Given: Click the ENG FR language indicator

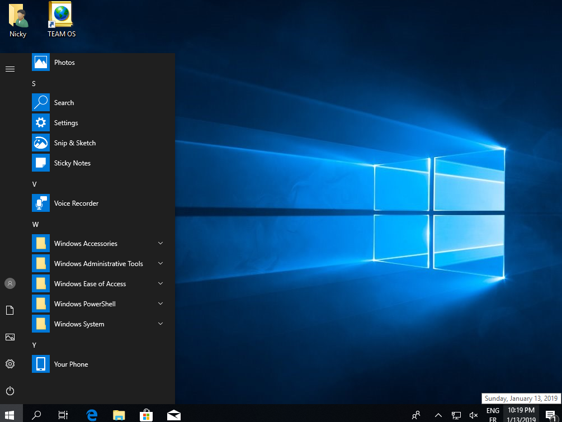Looking at the screenshot, I should pyautogui.click(x=493, y=415).
